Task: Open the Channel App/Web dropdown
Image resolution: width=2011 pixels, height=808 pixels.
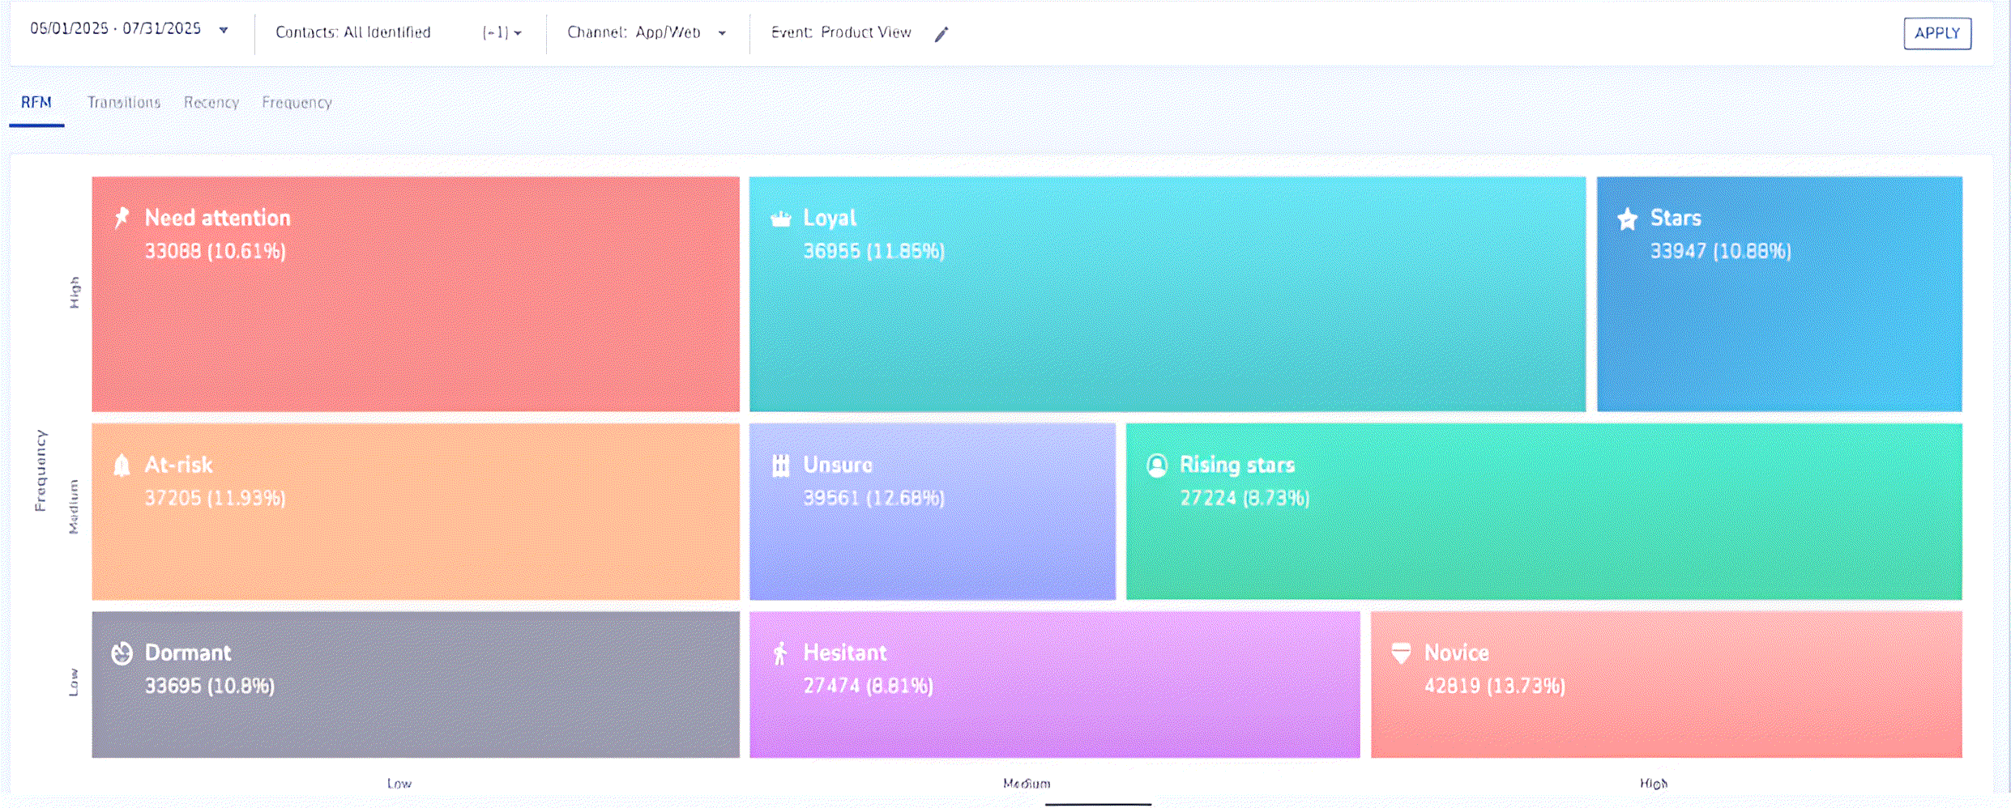Action: [721, 33]
